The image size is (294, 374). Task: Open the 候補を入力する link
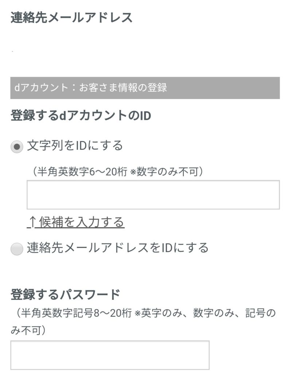pyautogui.click(x=82, y=222)
